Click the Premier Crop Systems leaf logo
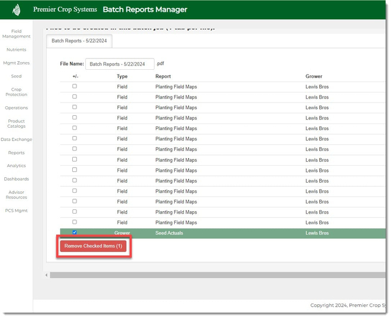Image resolution: width=391 pixels, height=318 pixels. point(17,10)
